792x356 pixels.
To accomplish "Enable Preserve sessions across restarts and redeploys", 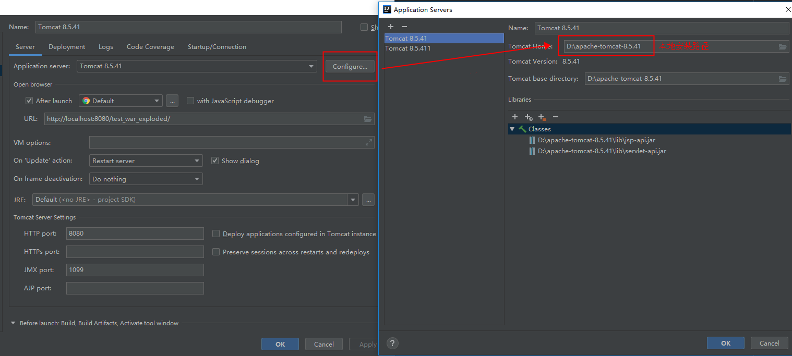I will click(216, 252).
